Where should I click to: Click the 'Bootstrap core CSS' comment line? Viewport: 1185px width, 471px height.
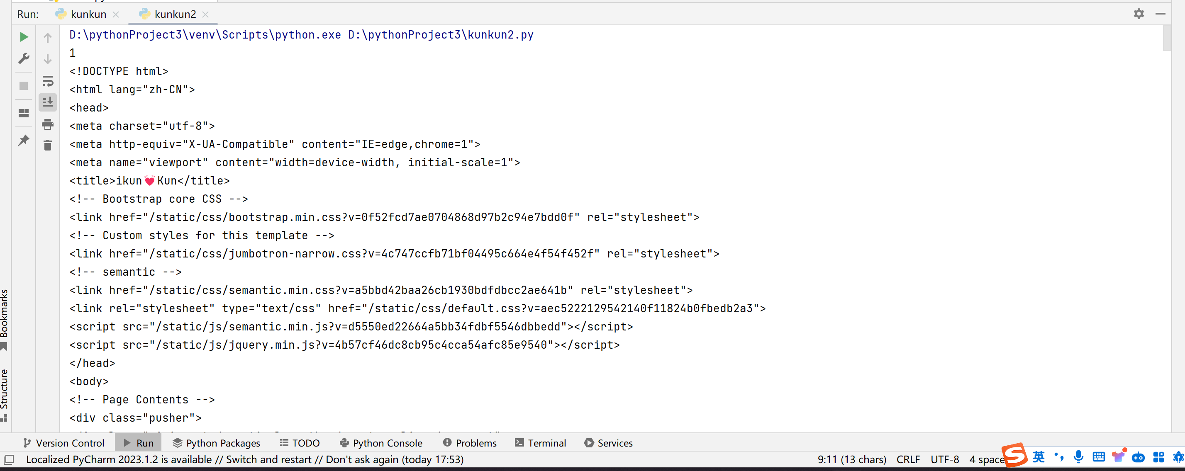click(158, 199)
